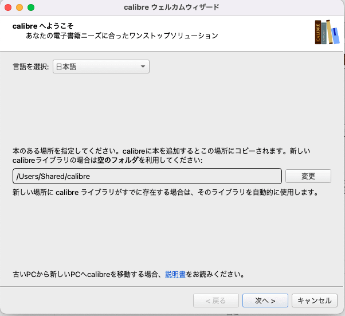Click the calibre books logo icon
The height and width of the screenshot is (316, 345).
coord(327,32)
